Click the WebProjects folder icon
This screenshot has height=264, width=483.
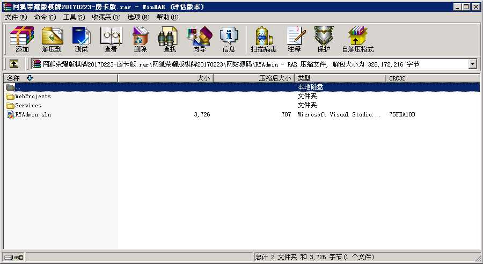click(x=10, y=97)
